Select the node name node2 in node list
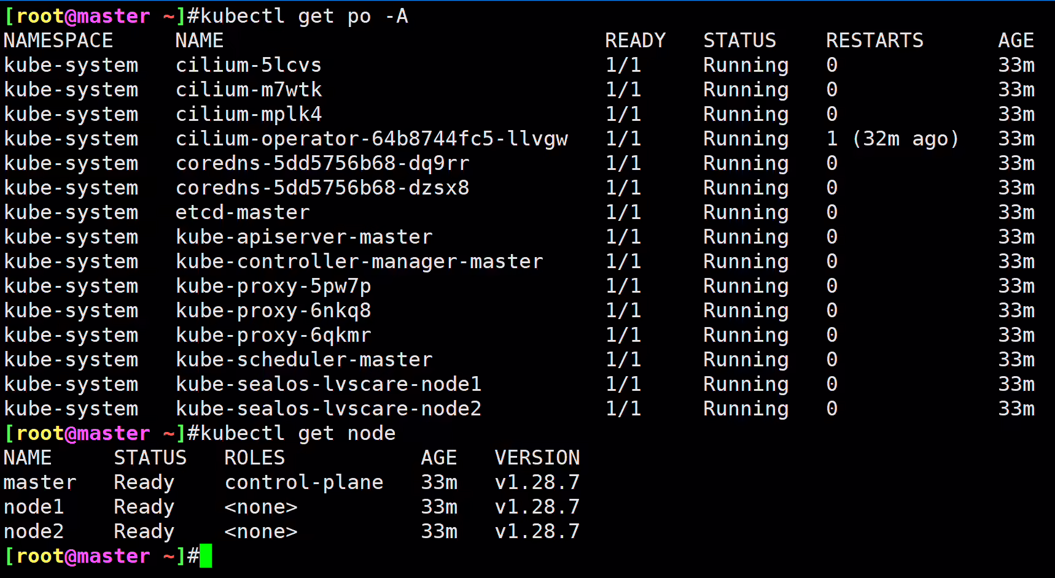The height and width of the screenshot is (578, 1055). click(34, 531)
